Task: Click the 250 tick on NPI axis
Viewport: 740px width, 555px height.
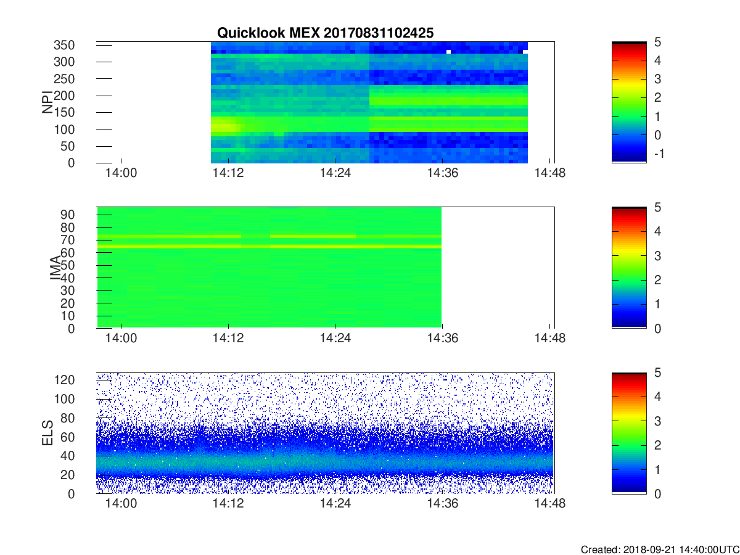Action: tap(65, 78)
